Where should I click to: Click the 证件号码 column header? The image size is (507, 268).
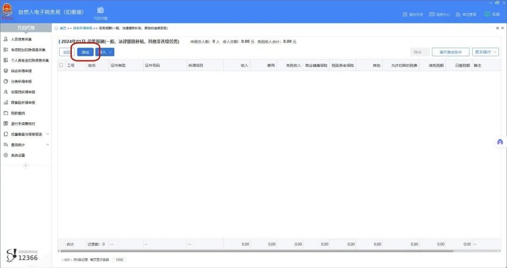tap(165, 65)
